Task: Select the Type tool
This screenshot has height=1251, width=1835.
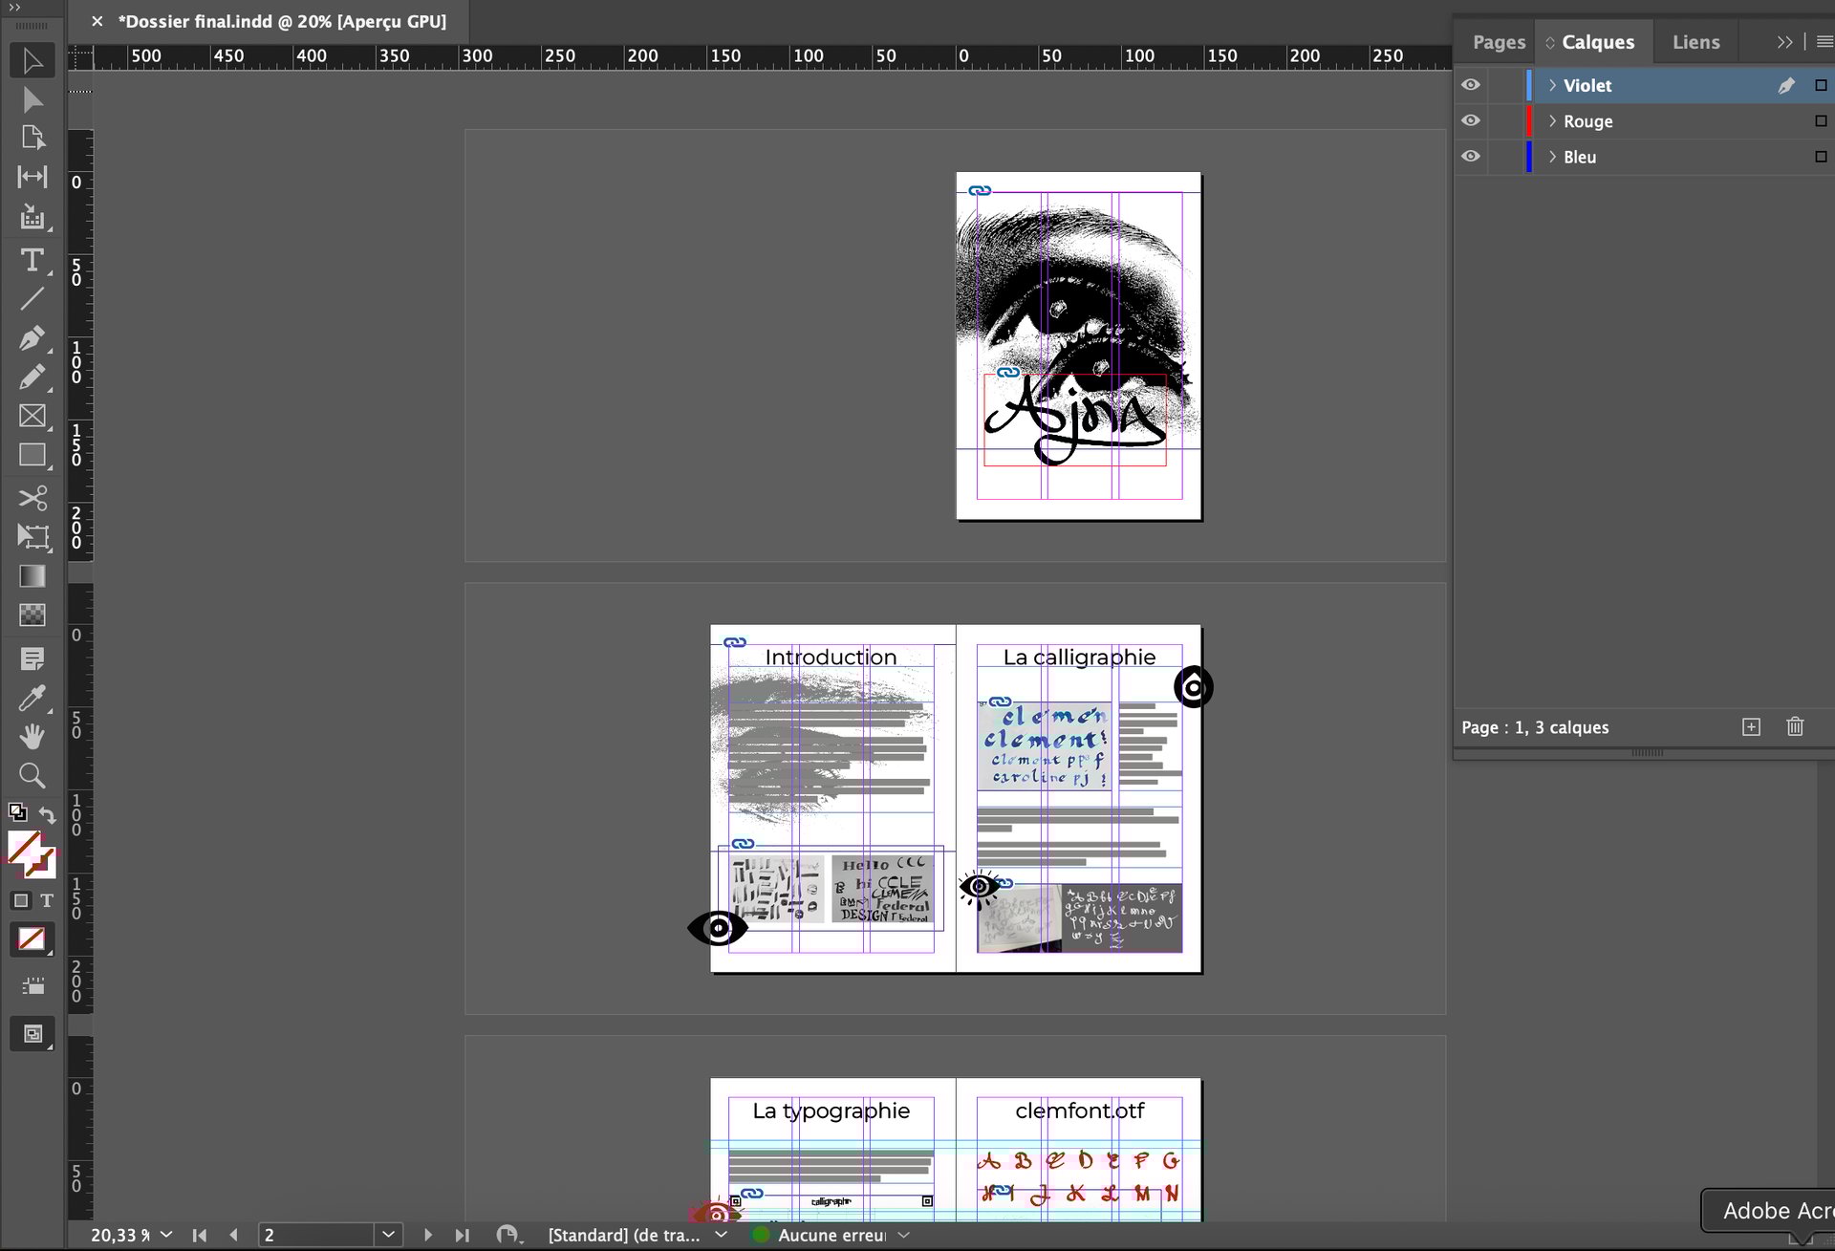Action: (32, 260)
